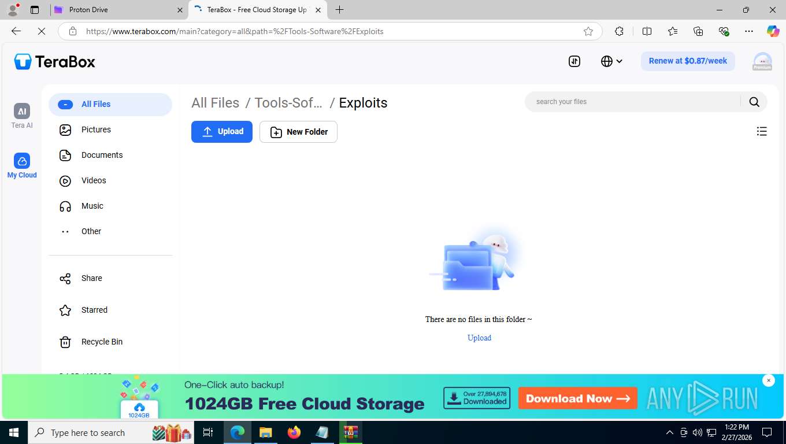
Task: Close the TeraBox browser tab
Action: click(x=318, y=10)
